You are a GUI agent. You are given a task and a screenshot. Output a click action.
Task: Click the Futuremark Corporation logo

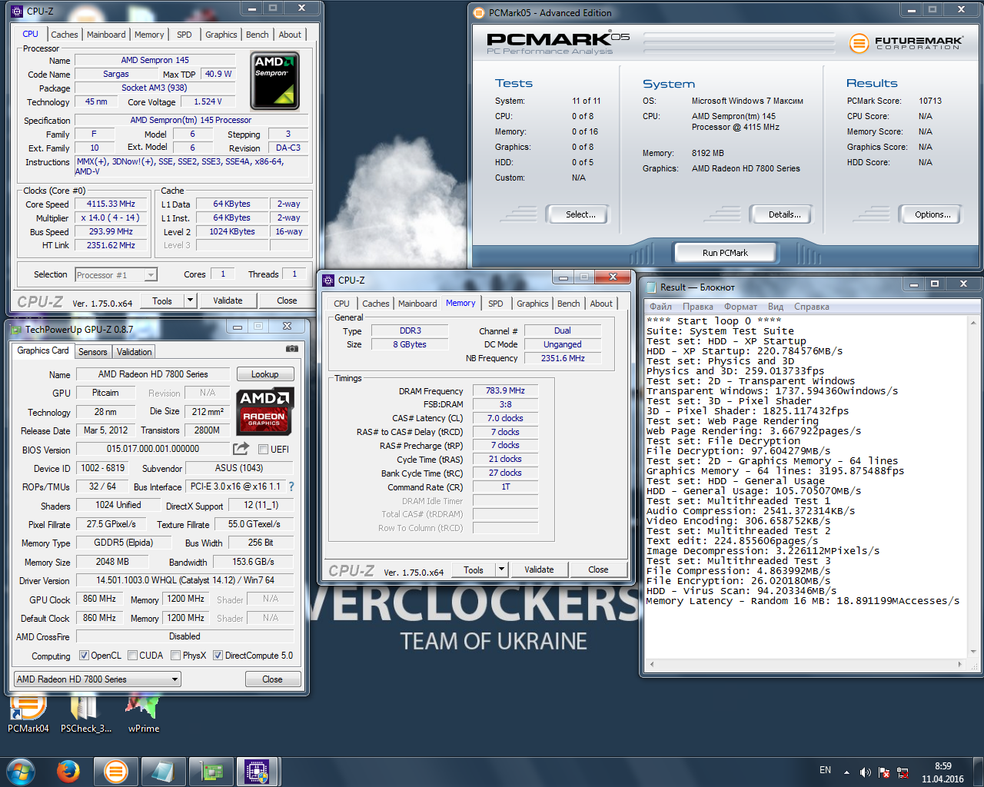[x=906, y=43]
